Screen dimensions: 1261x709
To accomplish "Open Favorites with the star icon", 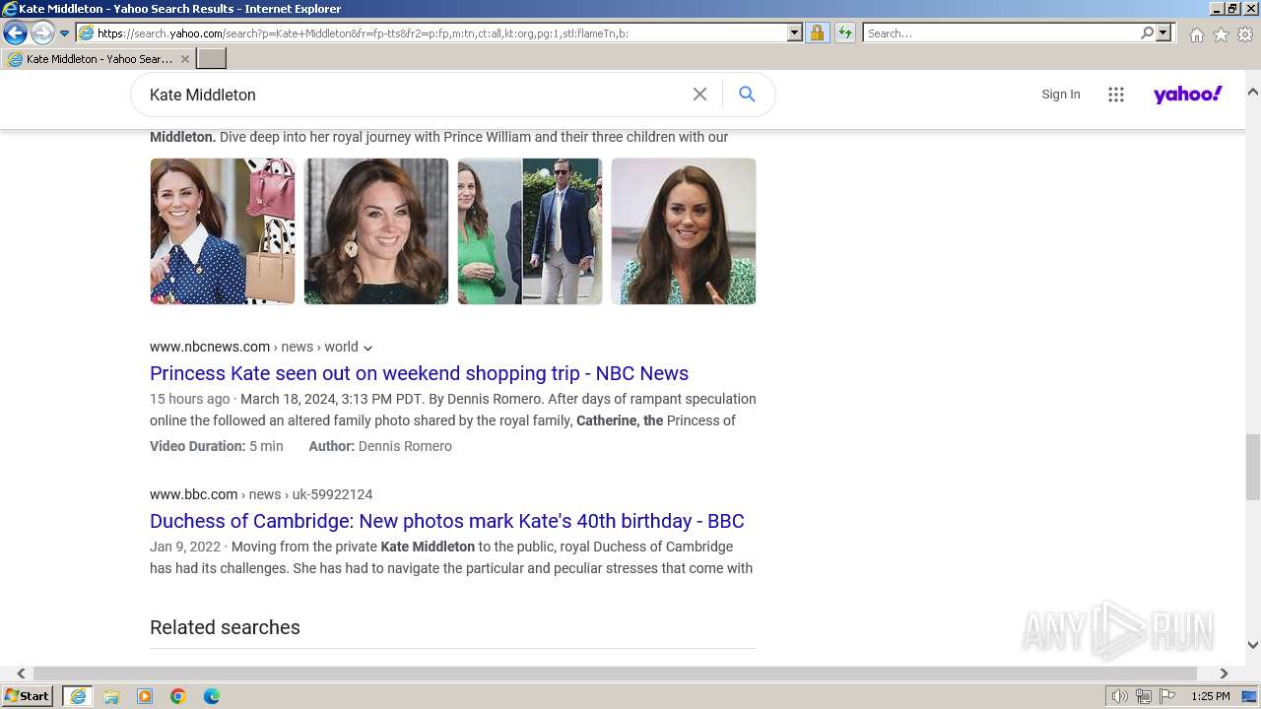I will click(x=1221, y=34).
